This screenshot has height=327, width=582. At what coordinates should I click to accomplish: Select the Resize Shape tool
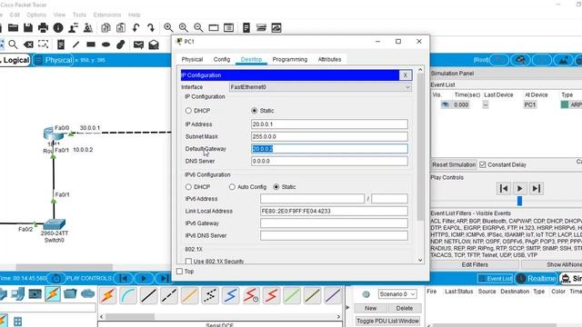point(43,45)
